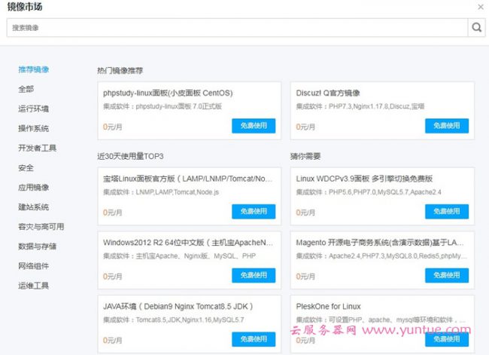Use Discuz! Q官方镜像 for free
Screen dimensions: 489x355
coord(447,126)
